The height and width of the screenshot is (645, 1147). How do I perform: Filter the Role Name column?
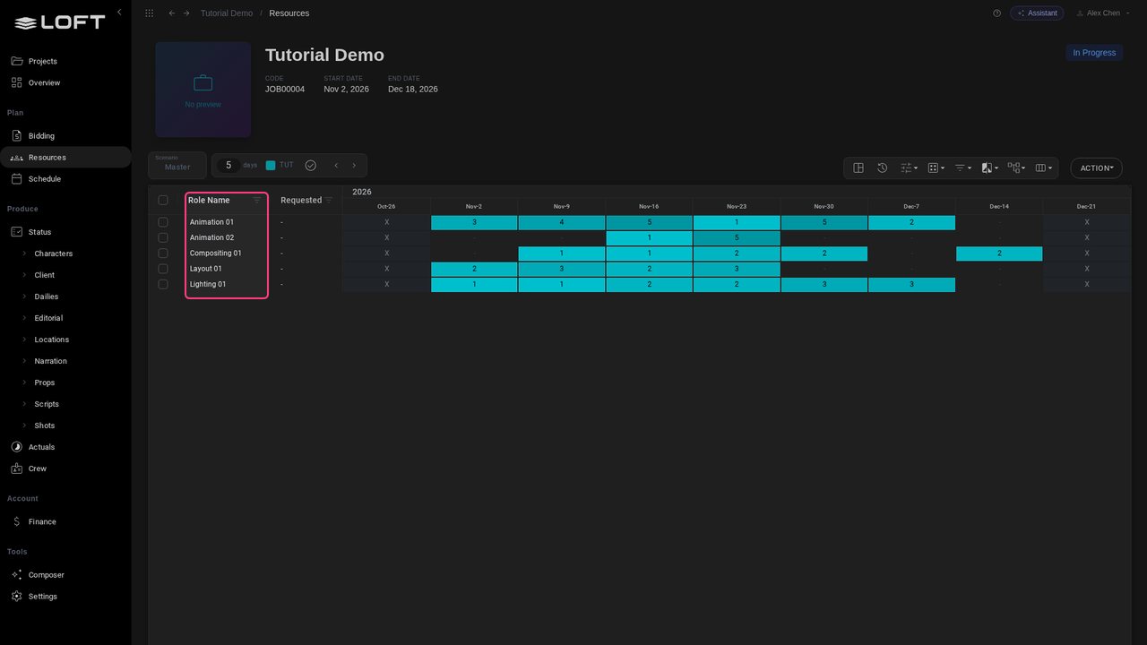point(257,201)
